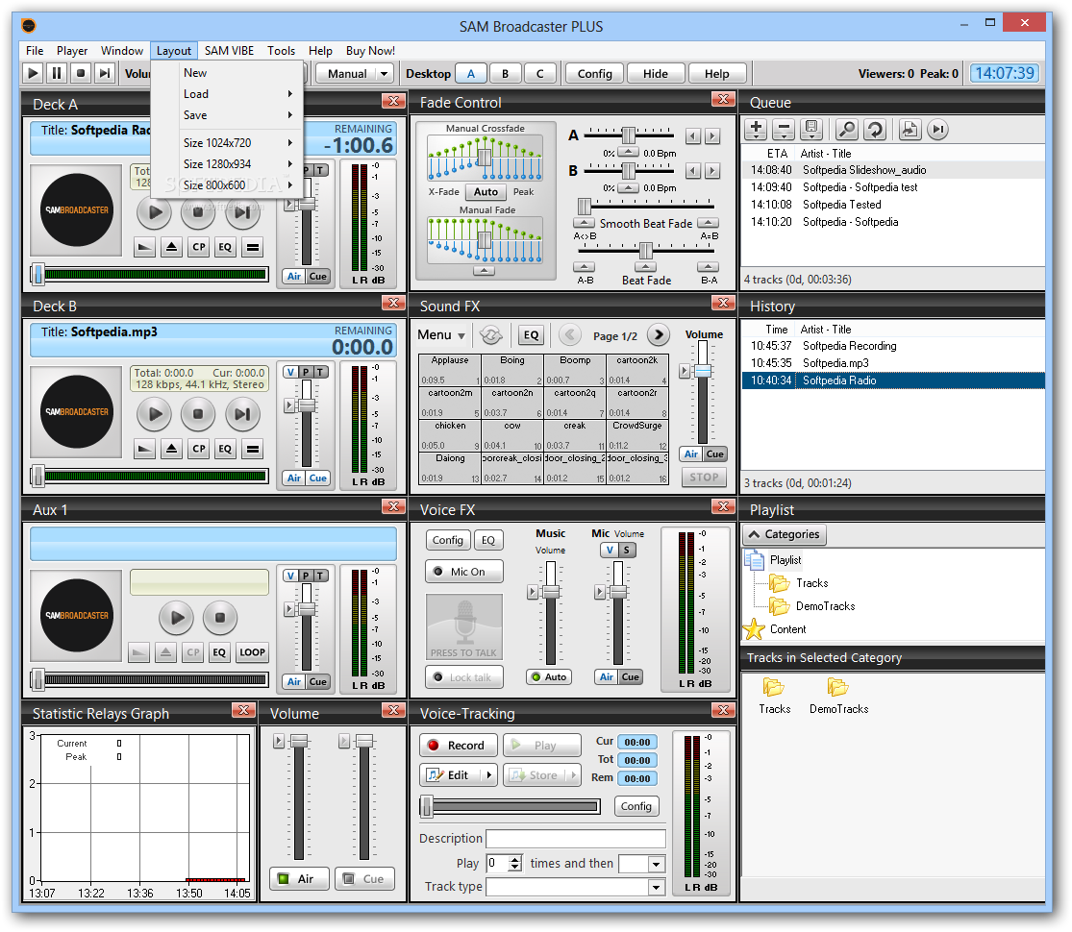Toggle Auto crossfade in Fade Control
The height and width of the screenshot is (932, 1072).
486,192
